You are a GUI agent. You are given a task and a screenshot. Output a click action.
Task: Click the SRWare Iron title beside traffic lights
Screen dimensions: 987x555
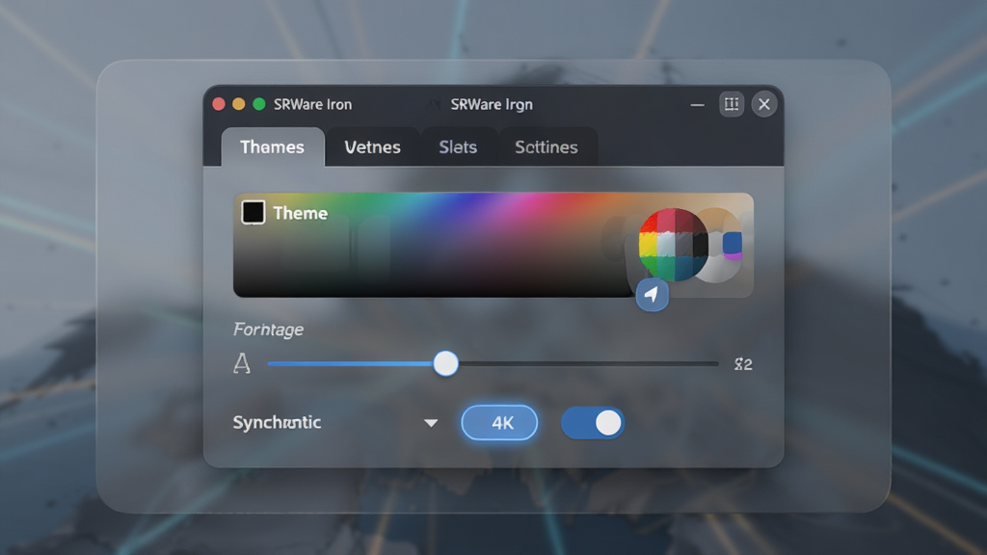(x=313, y=104)
